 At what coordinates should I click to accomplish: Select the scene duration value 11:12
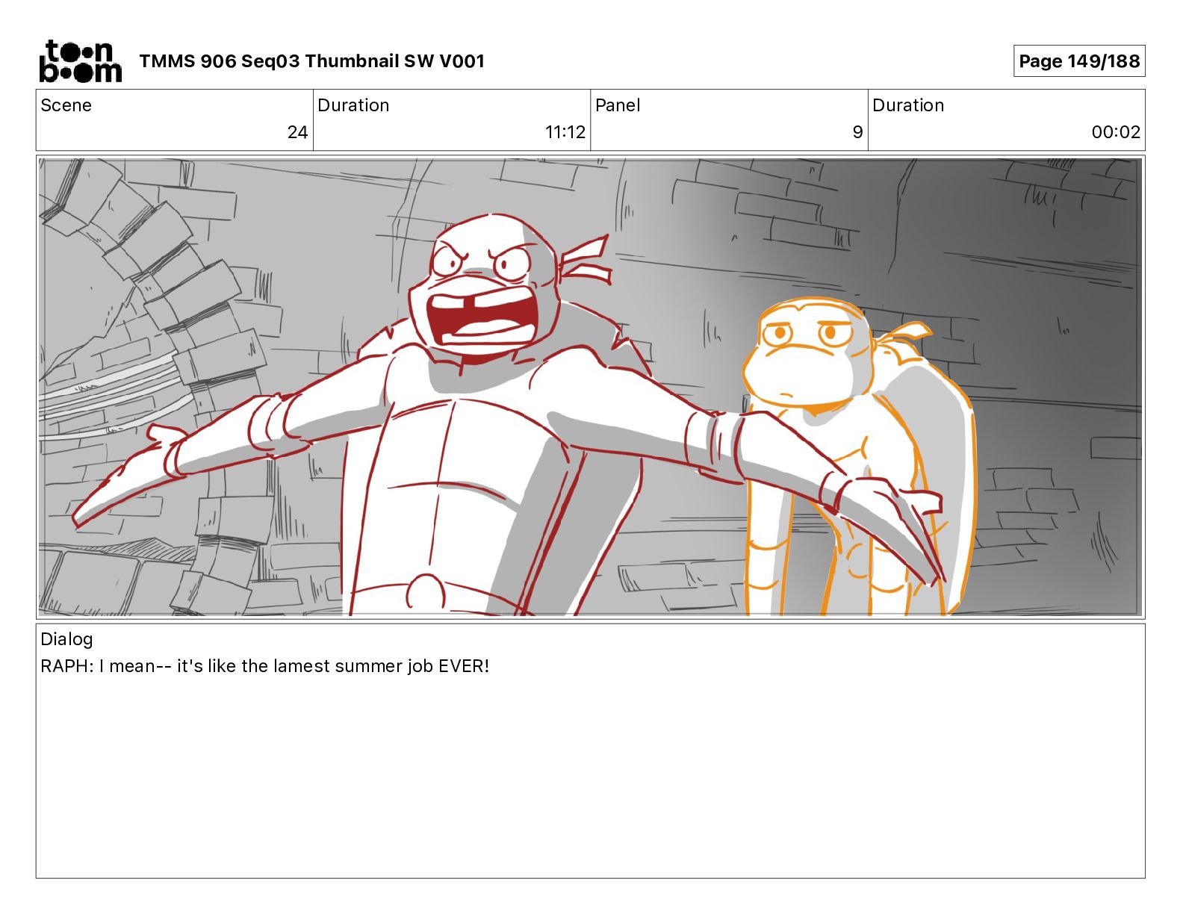pyautogui.click(x=565, y=132)
